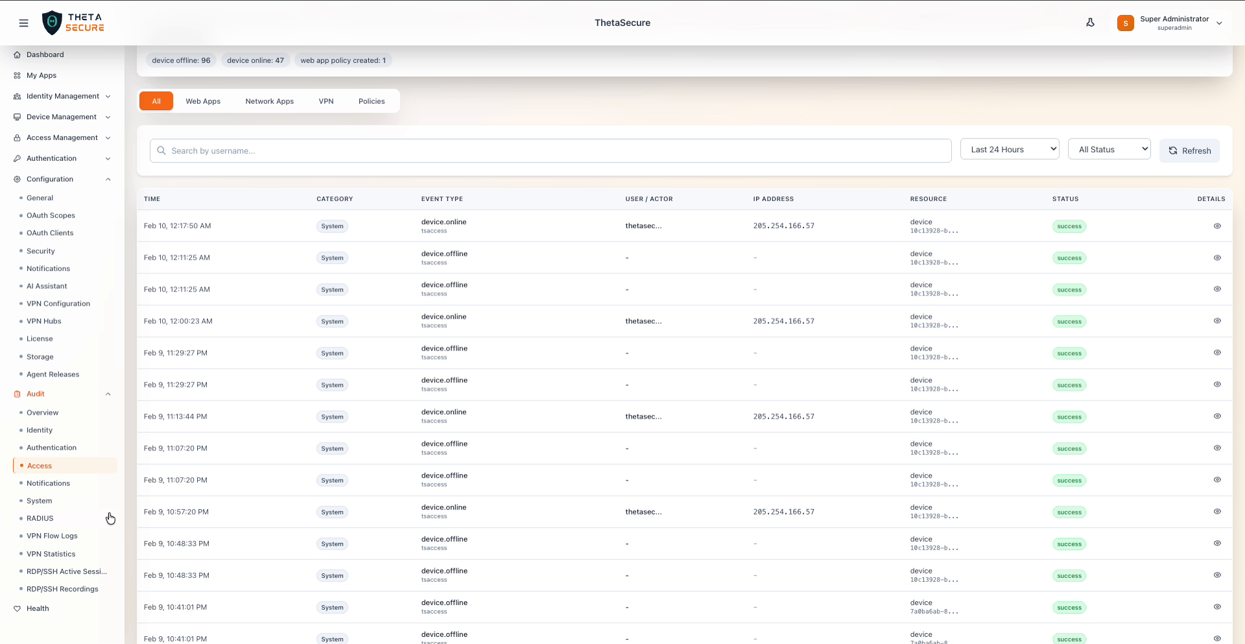
Task: Click the refresh arrows icon on Refresh button
Action: tap(1173, 150)
